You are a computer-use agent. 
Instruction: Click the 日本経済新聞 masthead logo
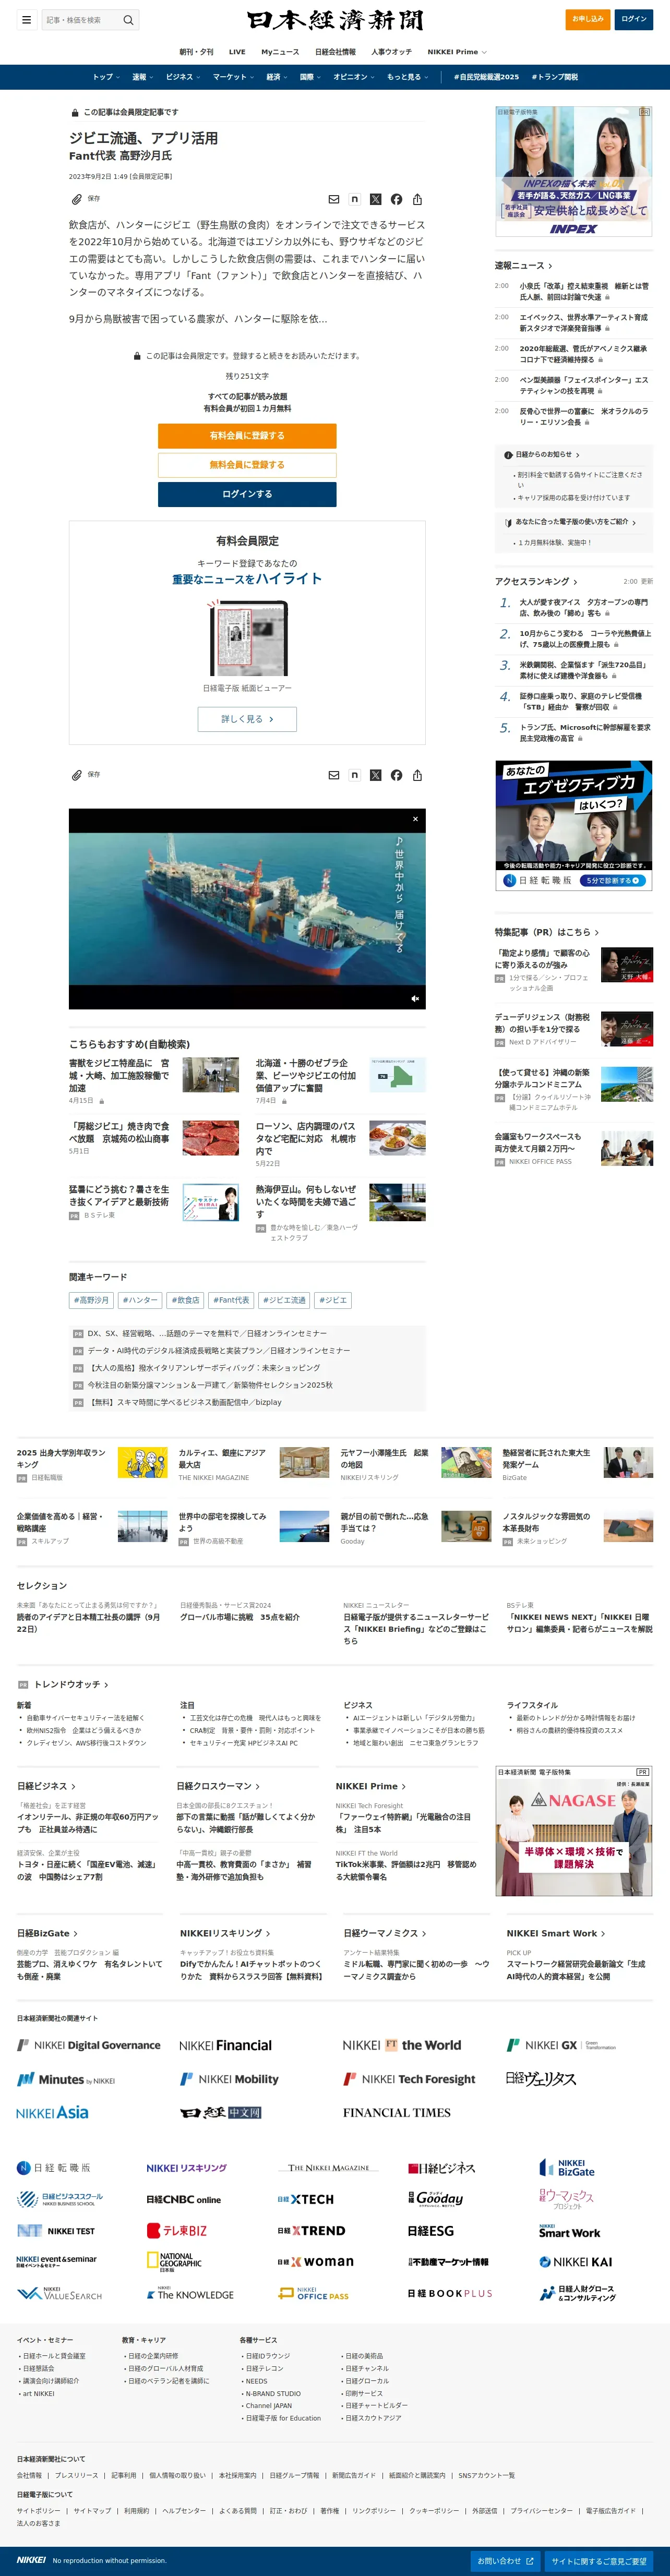click(335, 20)
